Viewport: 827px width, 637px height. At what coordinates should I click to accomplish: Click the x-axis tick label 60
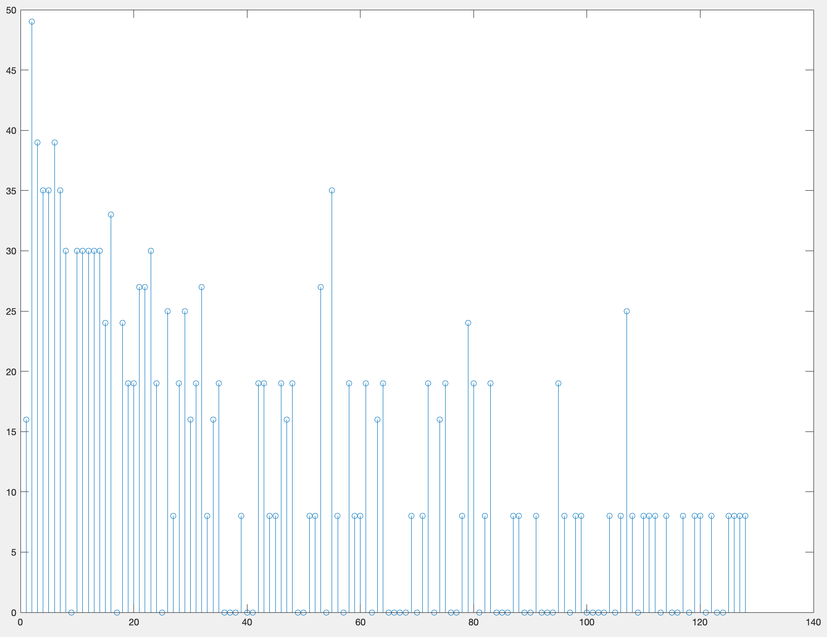pyautogui.click(x=360, y=623)
